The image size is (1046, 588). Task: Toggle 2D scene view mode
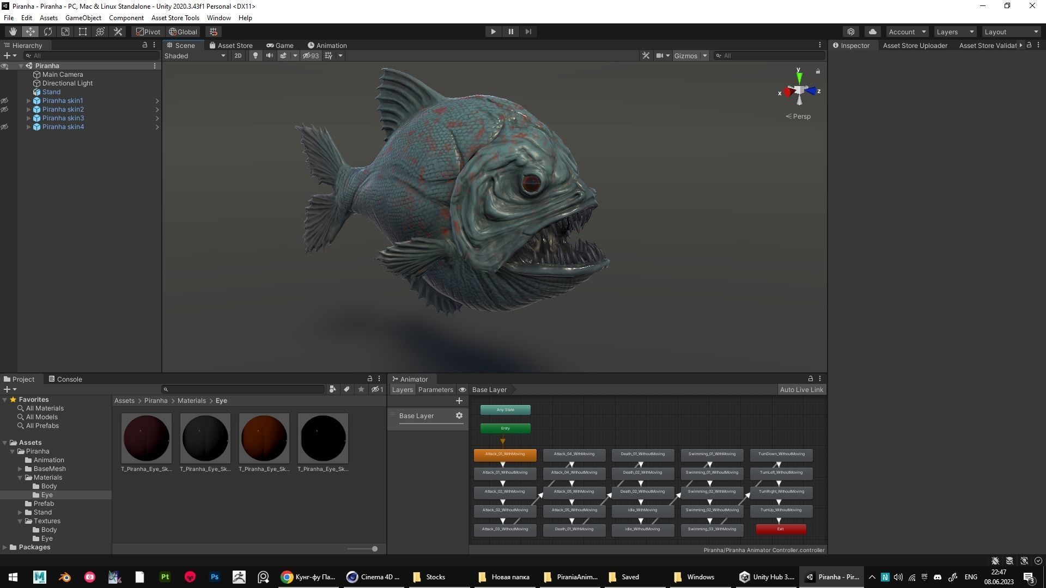(238, 56)
